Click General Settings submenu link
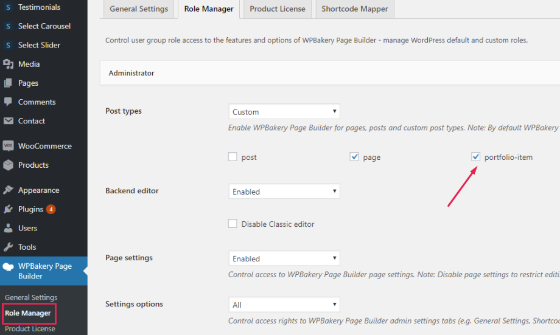This screenshot has height=335, width=560. coord(31,297)
